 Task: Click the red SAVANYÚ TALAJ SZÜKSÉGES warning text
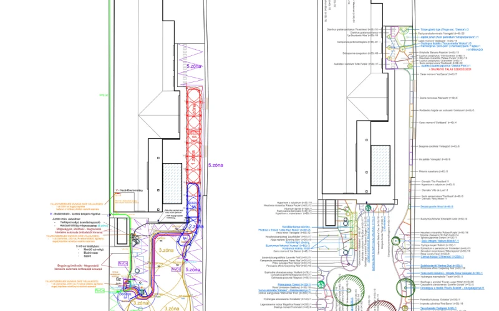tap(451, 69)
